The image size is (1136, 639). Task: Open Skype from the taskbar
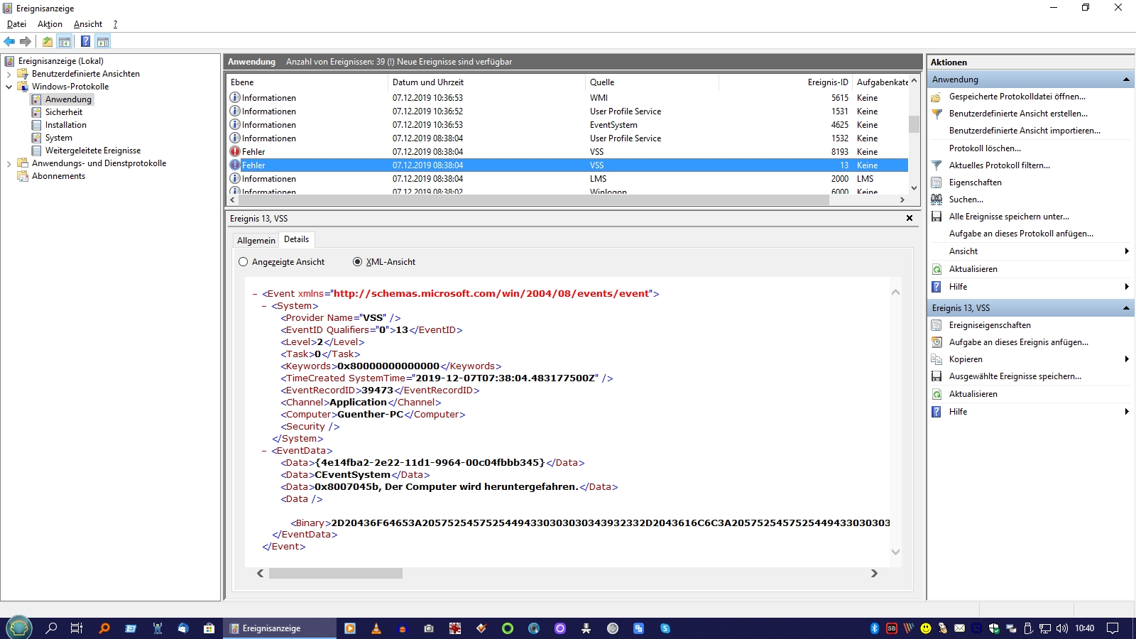pyautogui.click(x=665, y=628)
